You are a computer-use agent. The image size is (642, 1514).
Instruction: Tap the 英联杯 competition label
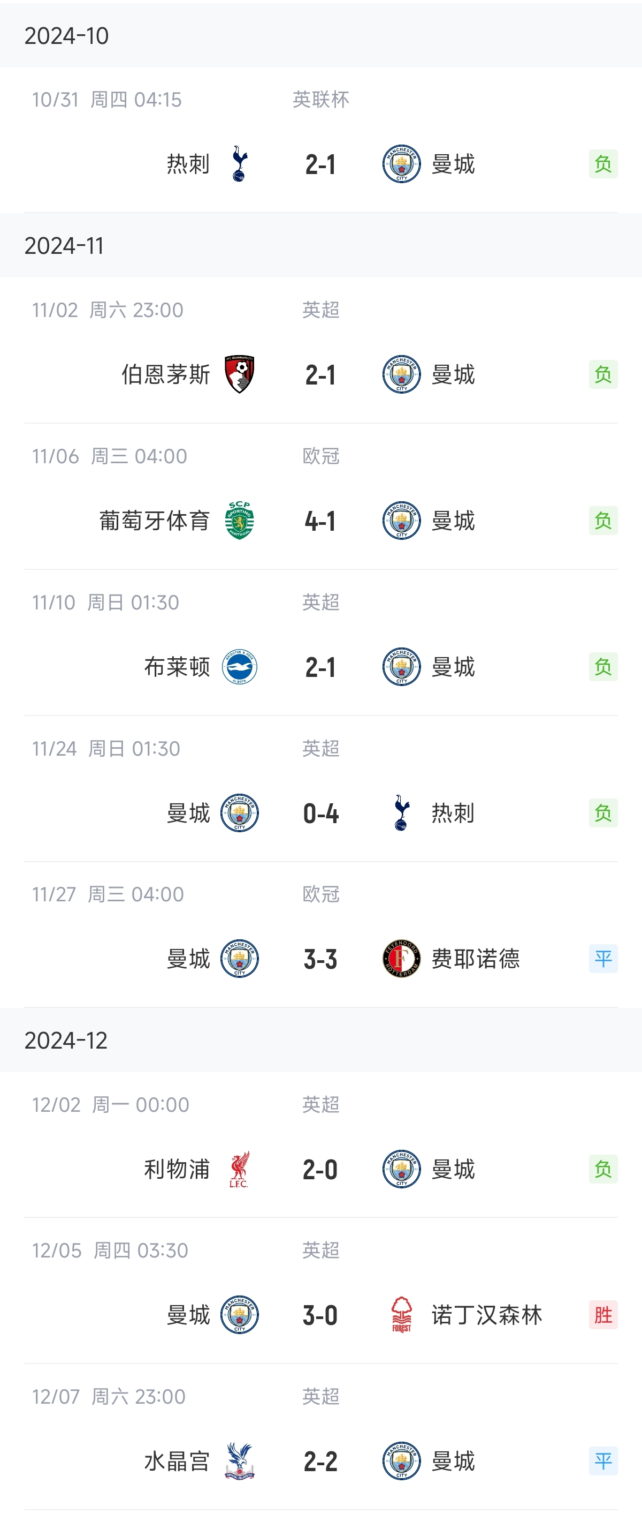(x=320, y=99)
